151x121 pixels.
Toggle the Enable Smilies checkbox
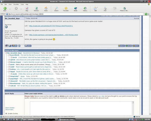click(x=6, y=113)
